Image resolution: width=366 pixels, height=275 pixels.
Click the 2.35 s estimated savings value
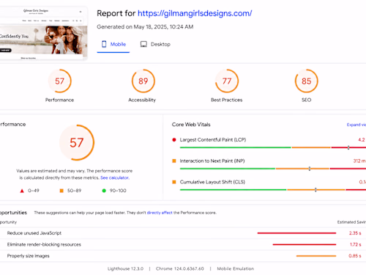pos(355,233)
